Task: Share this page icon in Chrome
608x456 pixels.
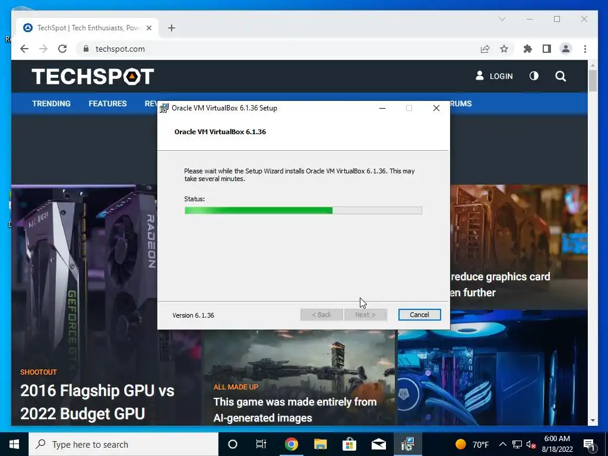Action: [485, 49]
